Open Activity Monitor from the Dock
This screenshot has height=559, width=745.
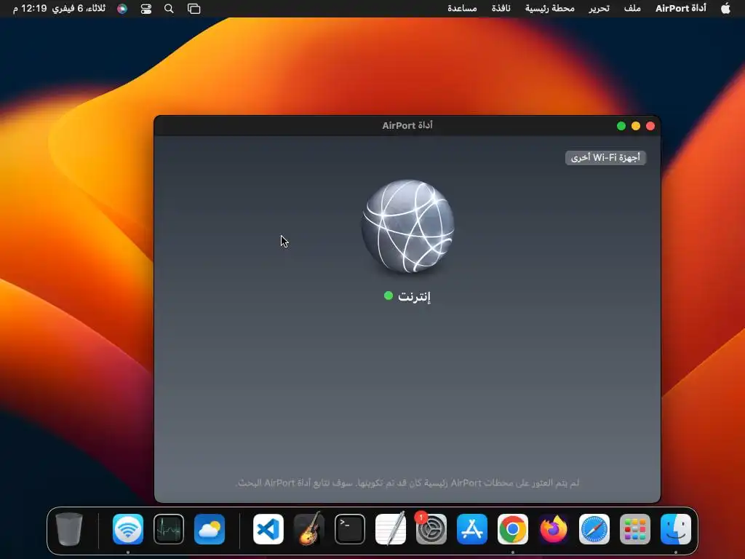tap(169, 529)
